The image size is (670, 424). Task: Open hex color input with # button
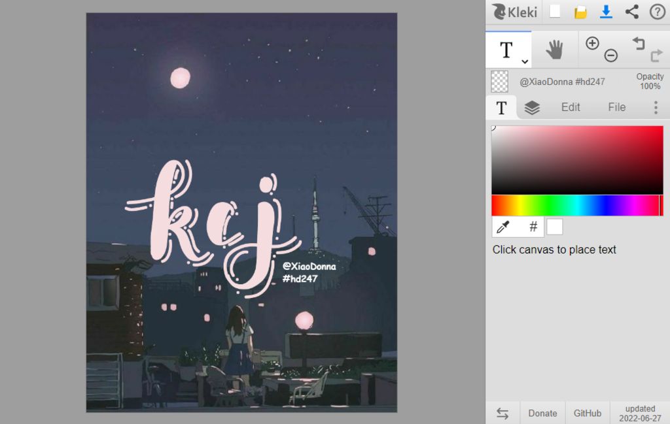point(533,227)
